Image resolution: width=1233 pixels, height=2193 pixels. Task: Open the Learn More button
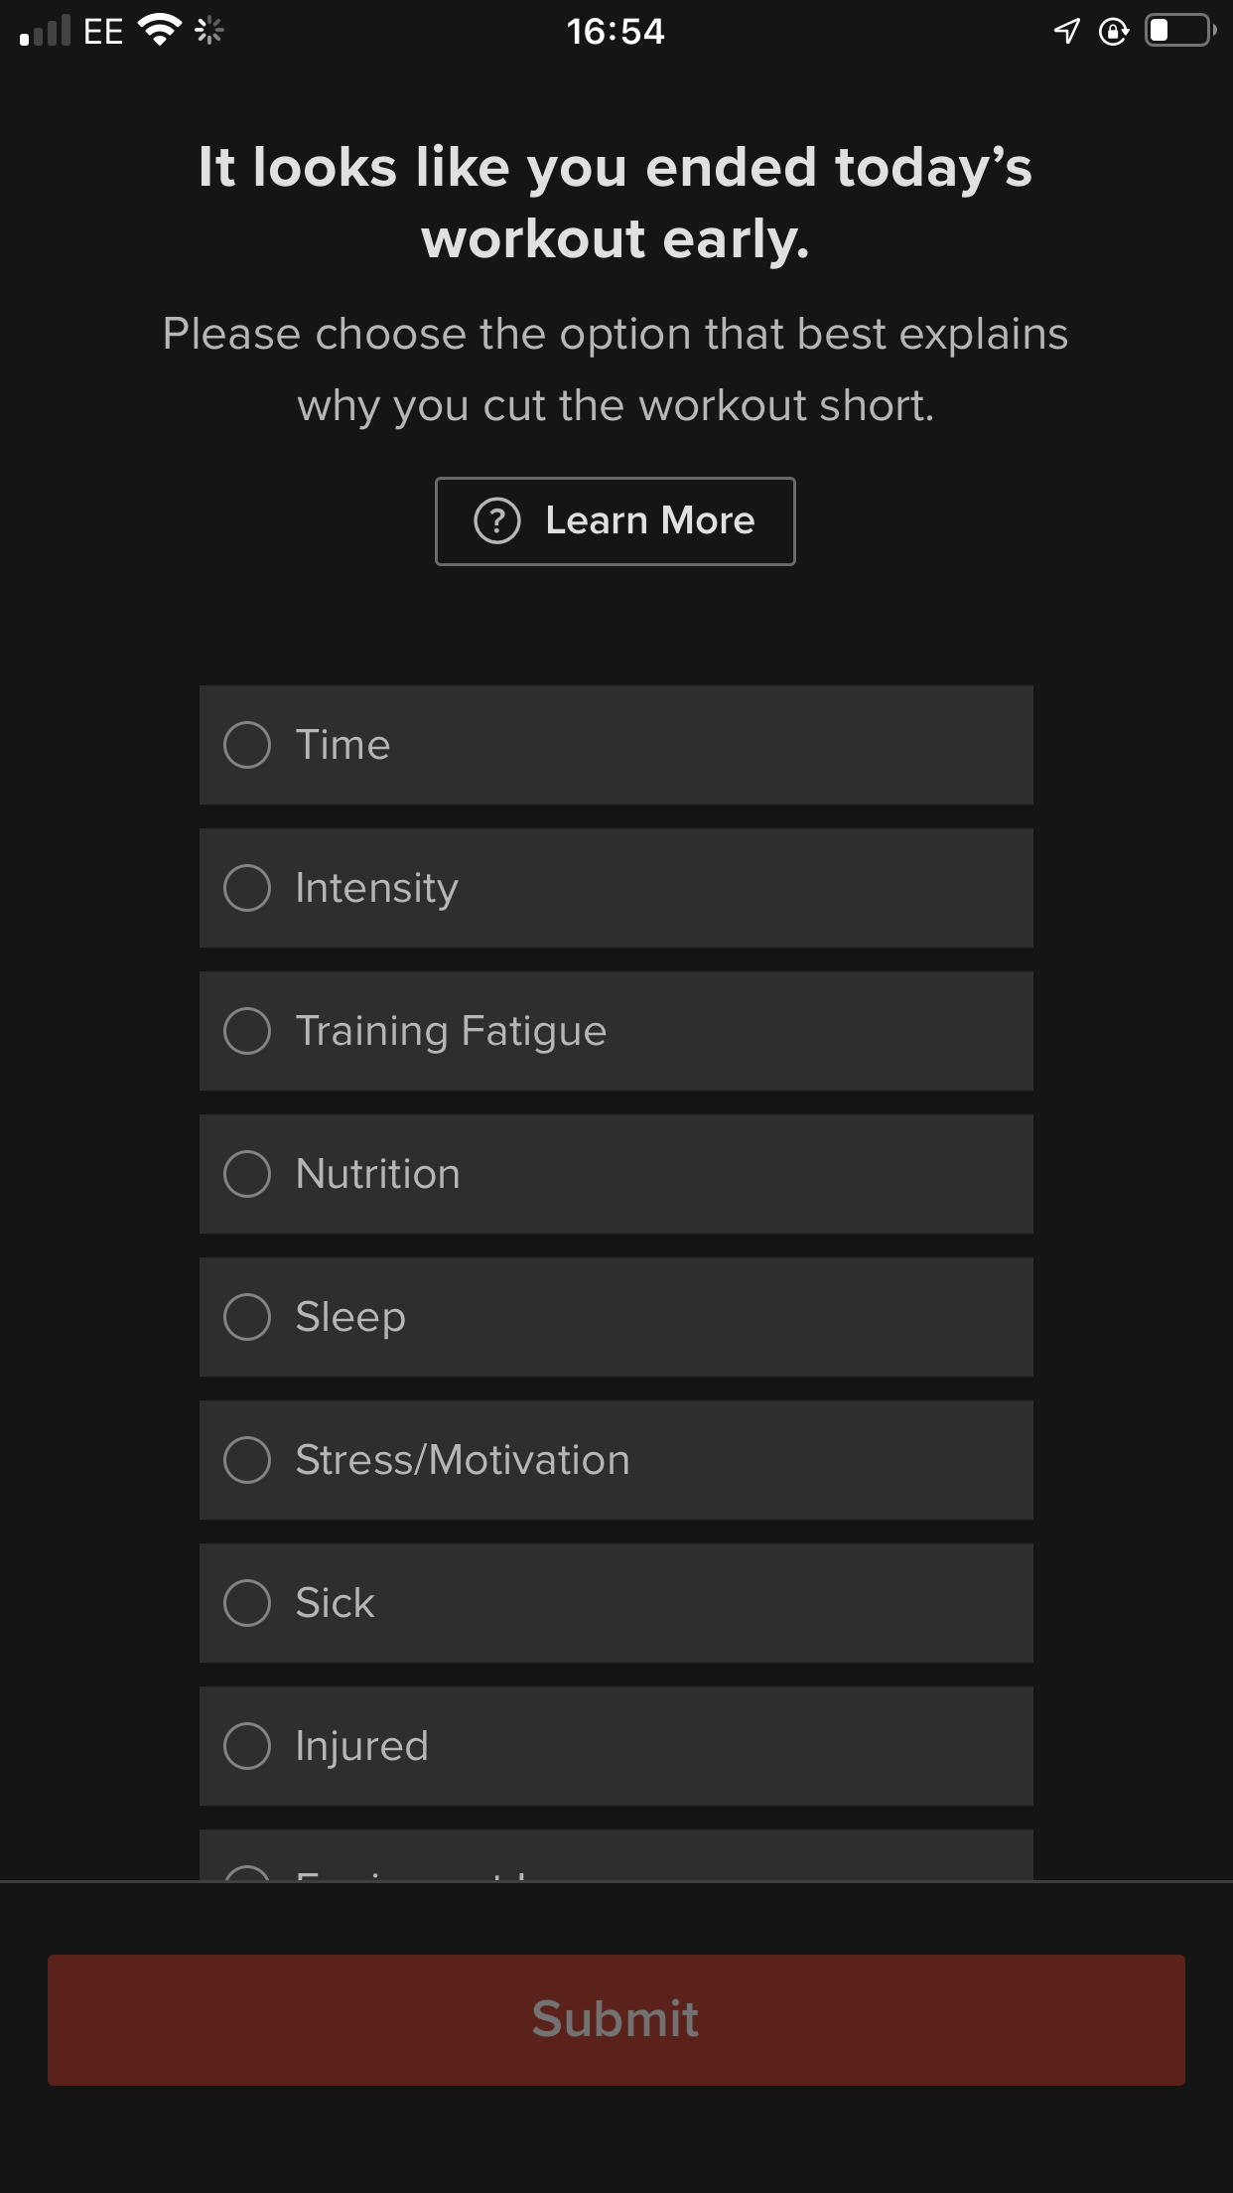tap(616, 521)
